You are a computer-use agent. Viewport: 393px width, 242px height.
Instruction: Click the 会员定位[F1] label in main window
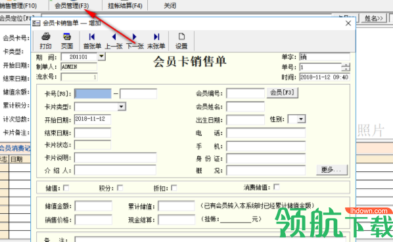coord(16,18)
